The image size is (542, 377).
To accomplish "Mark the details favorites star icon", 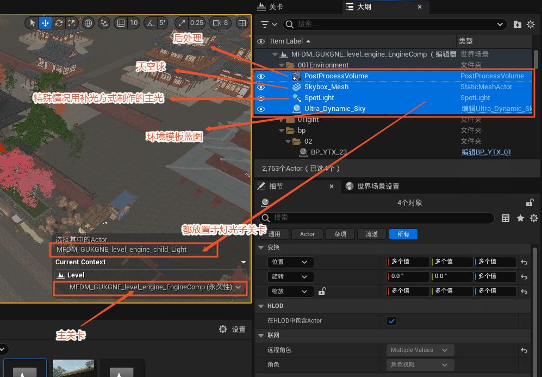I will (520, 218).
